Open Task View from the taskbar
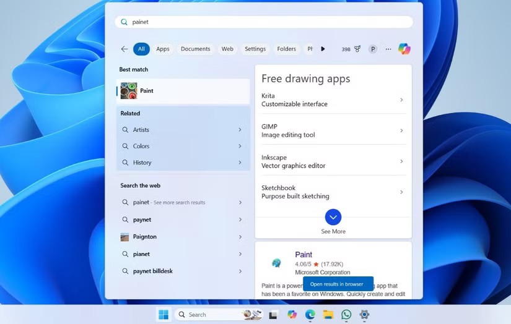Image resolution: width=511 pixels, height=324 pixels. [x=273, y=314]
